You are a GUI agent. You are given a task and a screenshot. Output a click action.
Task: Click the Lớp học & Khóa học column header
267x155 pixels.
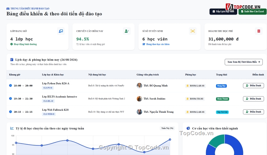click(53, 75)
